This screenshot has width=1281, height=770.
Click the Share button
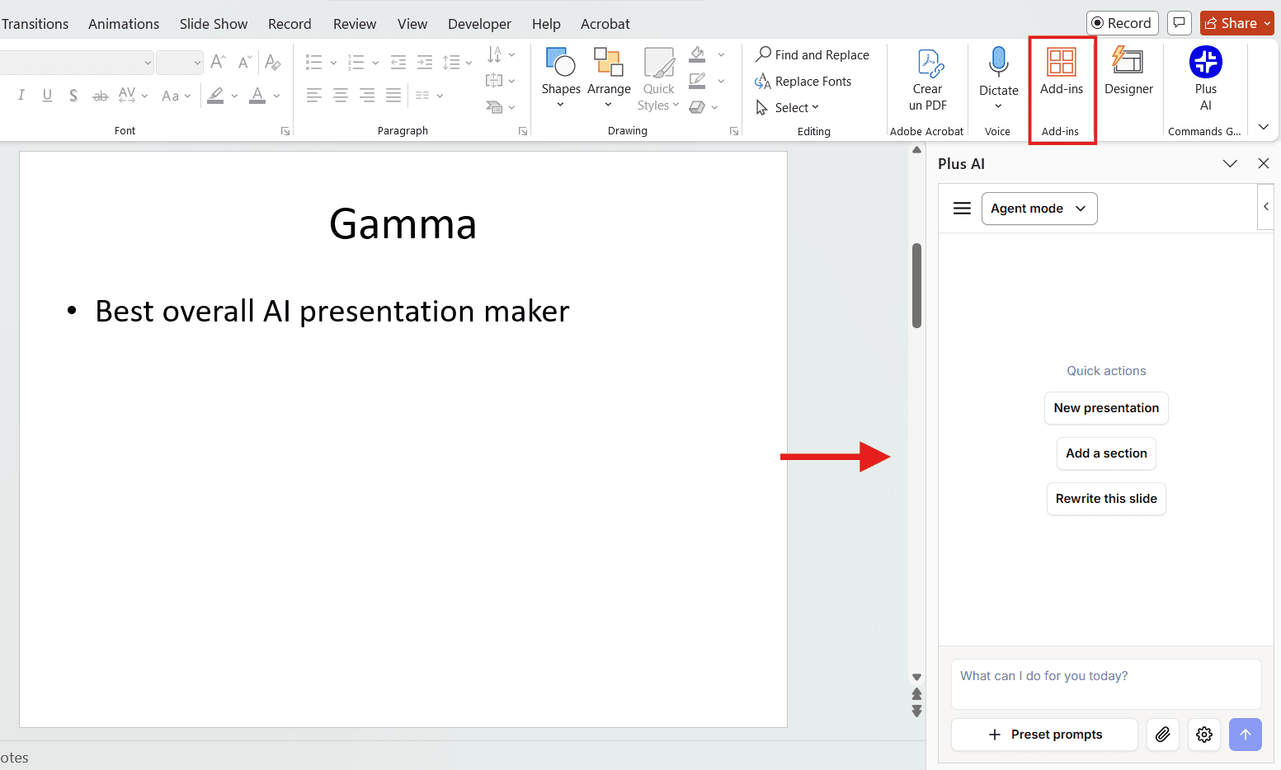click(1237, 23)
